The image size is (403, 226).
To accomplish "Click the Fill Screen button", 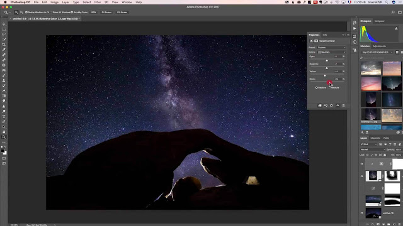I will (x=122, y=13).
